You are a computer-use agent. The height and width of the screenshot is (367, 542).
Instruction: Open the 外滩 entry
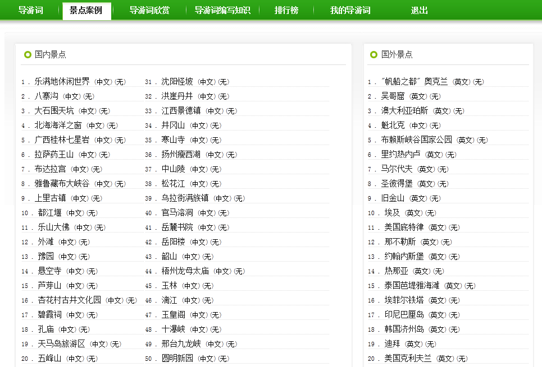[45, 242]
